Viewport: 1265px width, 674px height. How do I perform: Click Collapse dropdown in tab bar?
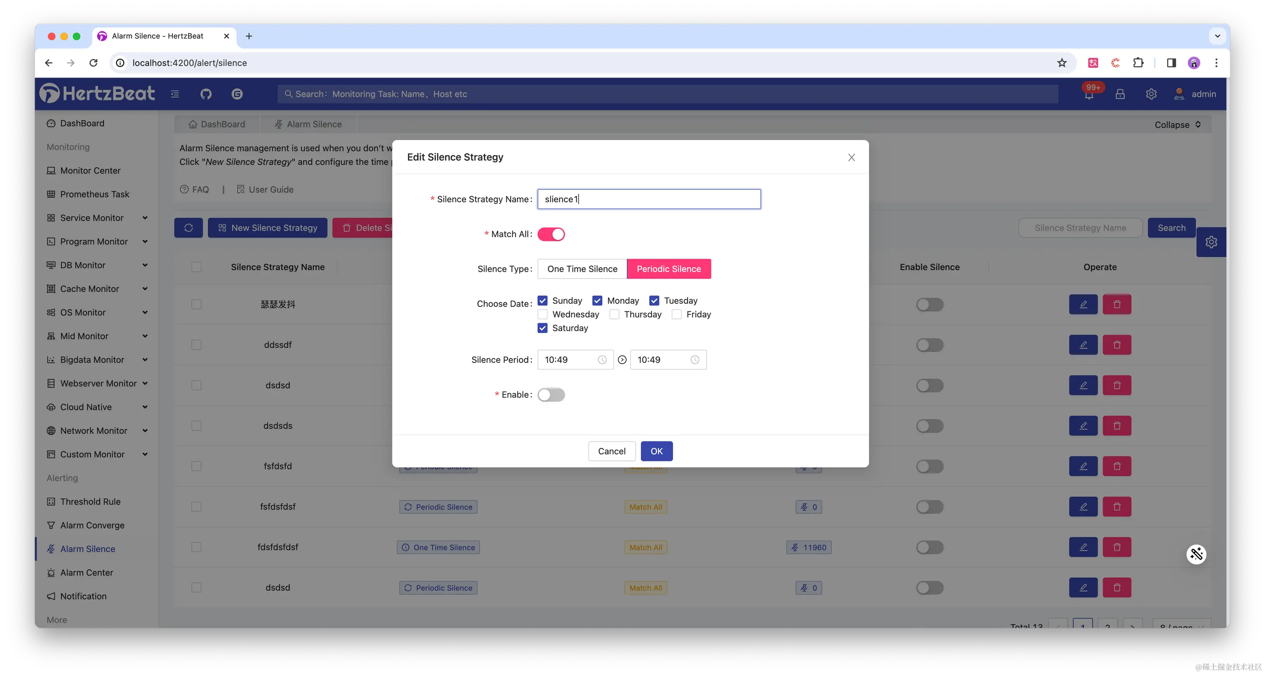(x=1178, y=125)
